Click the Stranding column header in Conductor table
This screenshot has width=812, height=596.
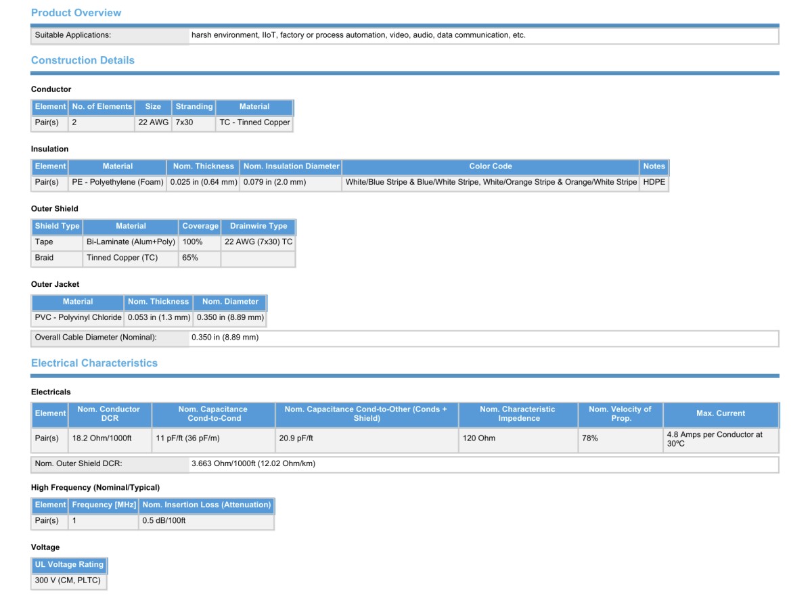coord(194,107)
